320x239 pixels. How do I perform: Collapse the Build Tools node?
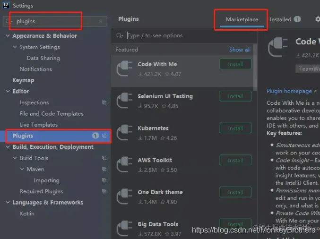15,158
